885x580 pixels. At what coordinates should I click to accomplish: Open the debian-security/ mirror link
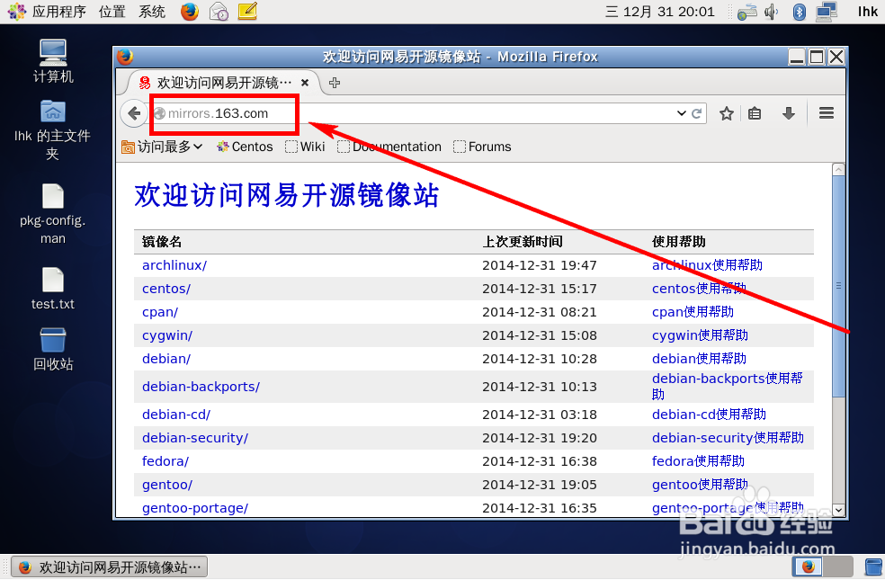195,439
